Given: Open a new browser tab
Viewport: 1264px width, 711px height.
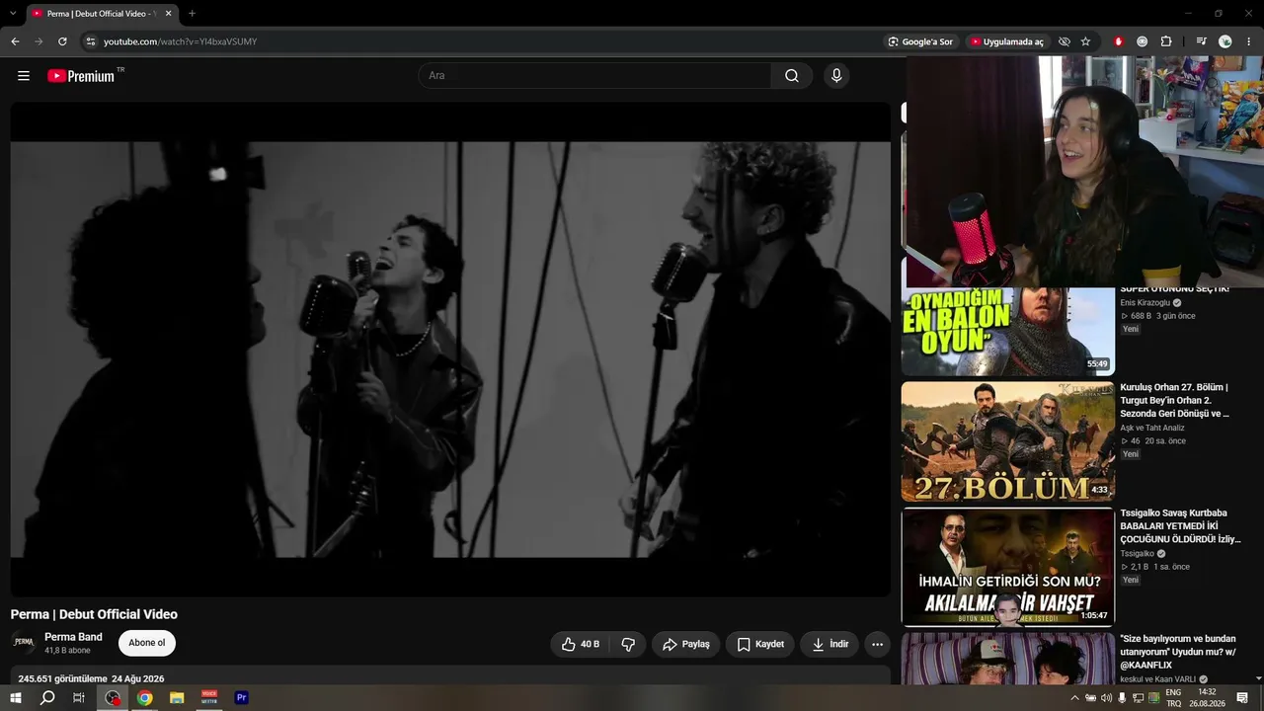Looking at the screenshot, I should tap(192, 14).
